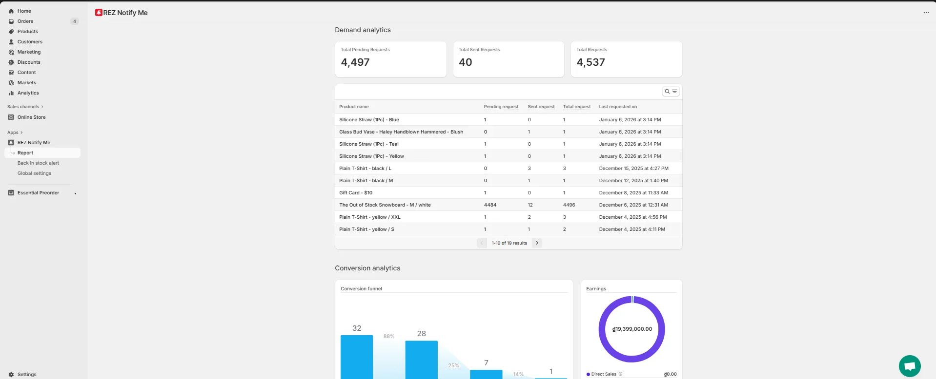This screenshot has height=379, width=936.
Task: Click the Online Store icon
Action: click(x=11, y=117)
